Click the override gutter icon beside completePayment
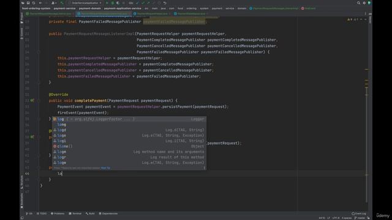The image size is (392, 220). [x=32, y=100]
